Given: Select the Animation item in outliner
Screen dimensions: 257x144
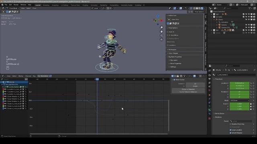Looking at the screenshot, I should 224,22.
